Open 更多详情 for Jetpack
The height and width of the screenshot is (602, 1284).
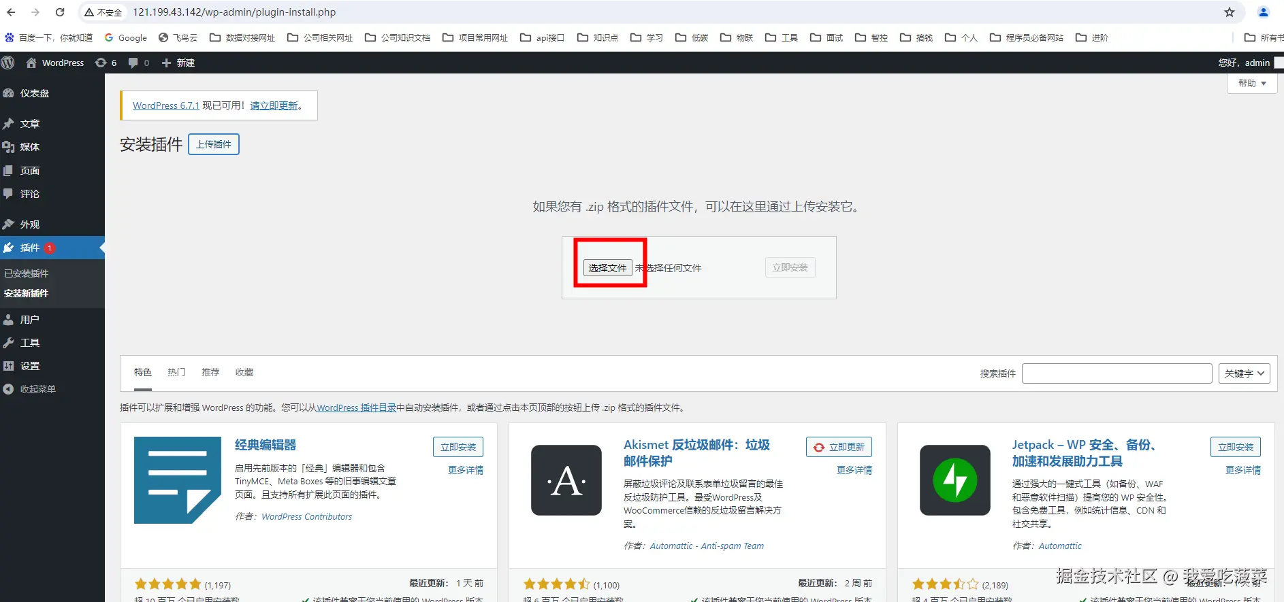(1243, 470)
